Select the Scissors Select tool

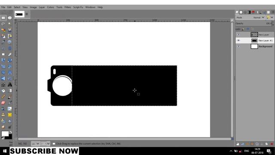click(9, 30)
